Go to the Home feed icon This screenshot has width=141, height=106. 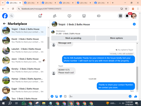(40, 16)
